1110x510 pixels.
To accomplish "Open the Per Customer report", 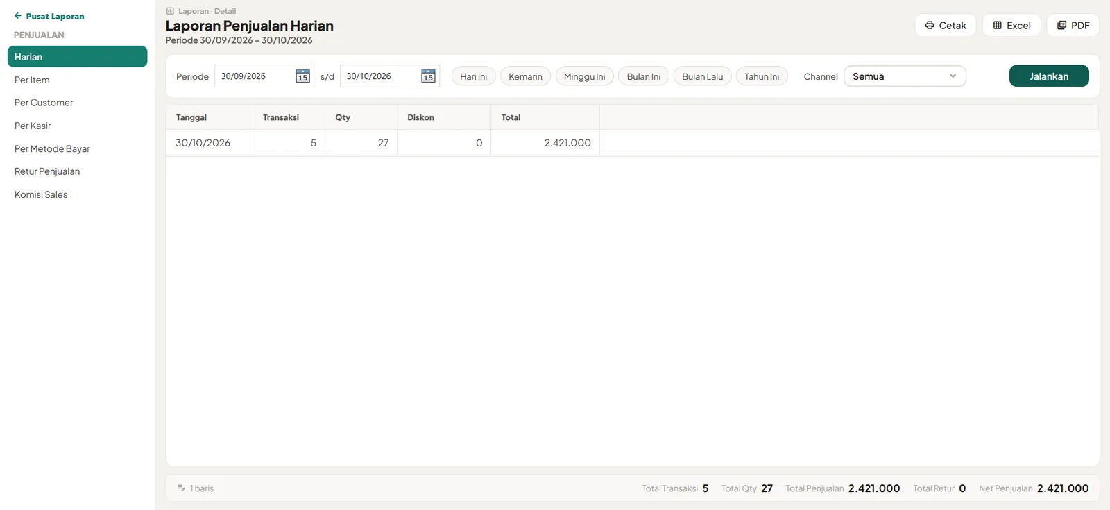I will tap(44, 103).
